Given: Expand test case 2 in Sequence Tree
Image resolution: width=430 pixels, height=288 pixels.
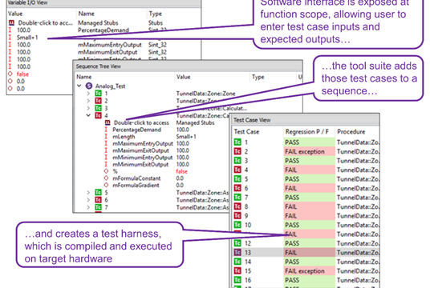Looking at the screenshot, I should (88, 101).
